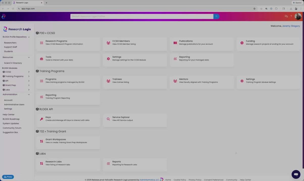Click the Research Logix logo in sidebar
Image resolution: width=304 pixels, height=181 pixels.
pyautogui.click(x=17, y=29)
